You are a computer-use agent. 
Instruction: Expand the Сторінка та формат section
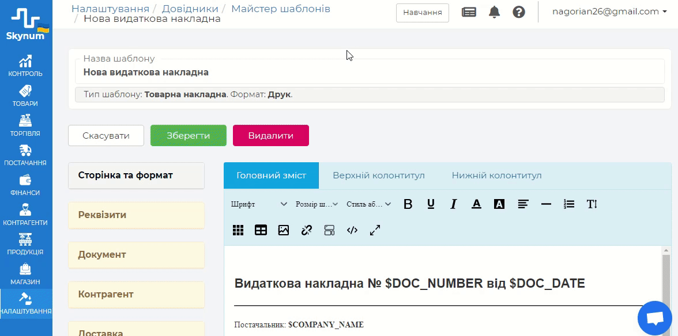coord(136,175)
